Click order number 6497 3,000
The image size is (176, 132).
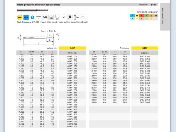click(145, 102)
